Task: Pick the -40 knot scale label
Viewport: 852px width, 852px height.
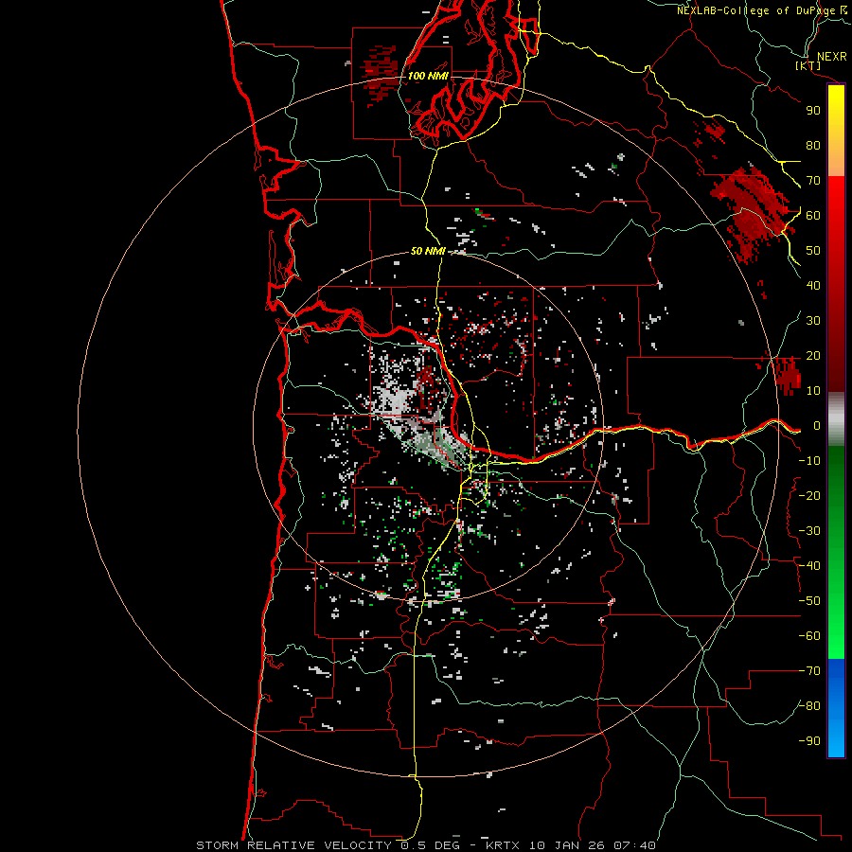Action: click(809, 566)
